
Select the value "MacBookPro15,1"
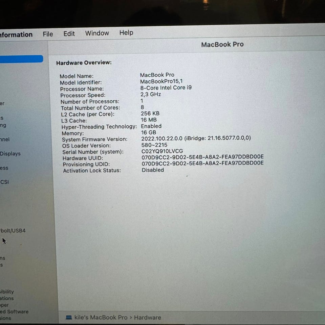click(161, 81)
